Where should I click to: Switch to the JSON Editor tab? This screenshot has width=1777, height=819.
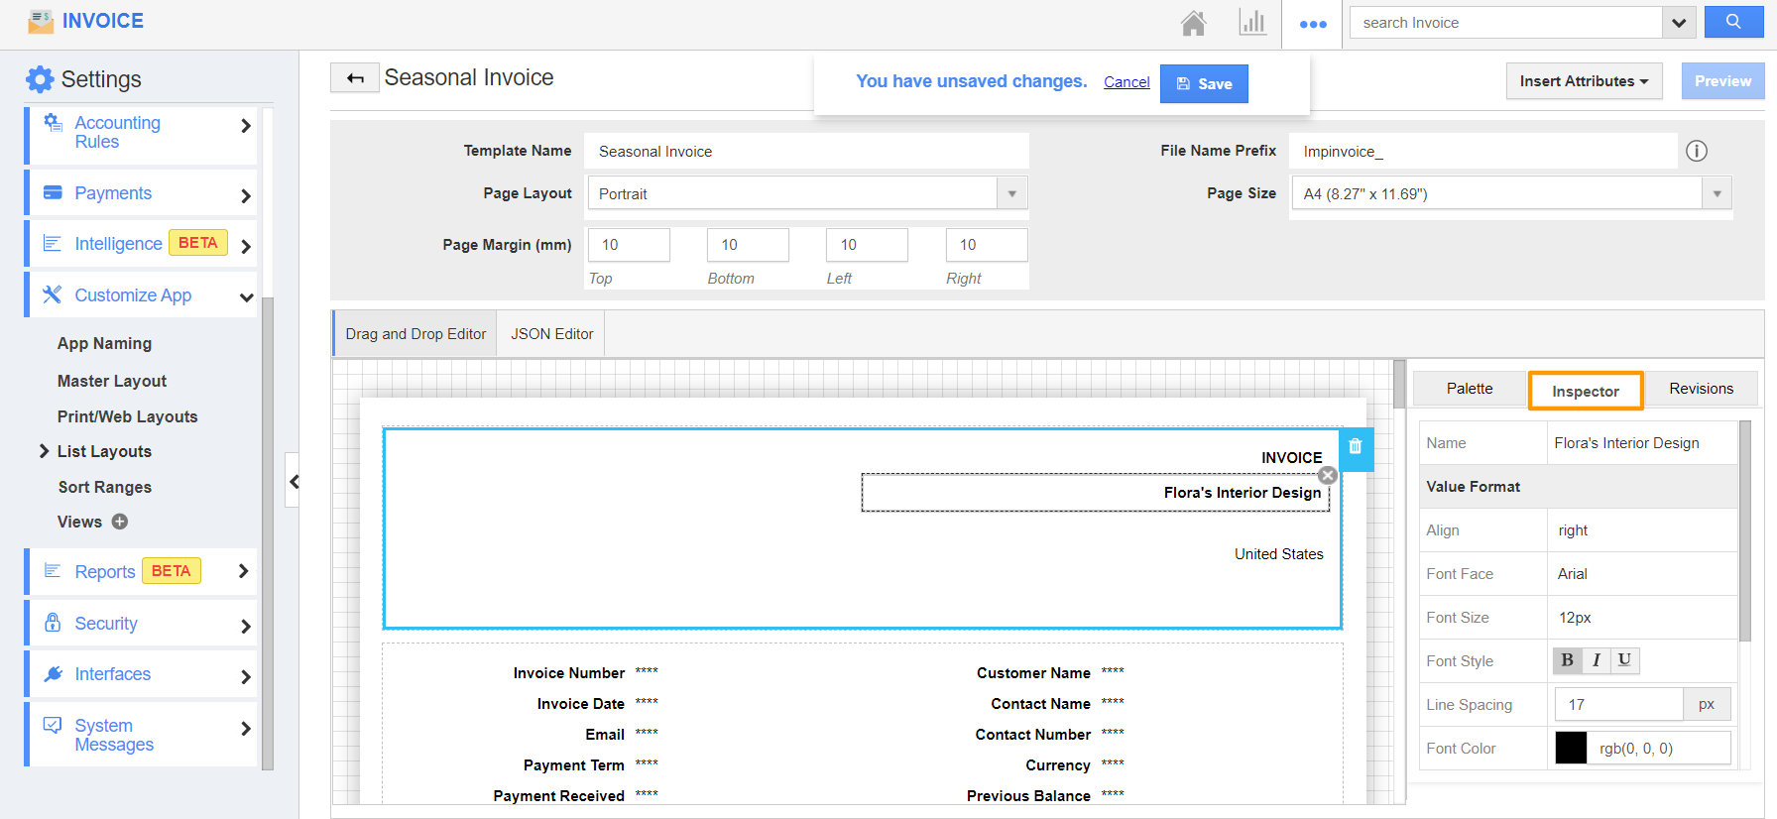551,334
